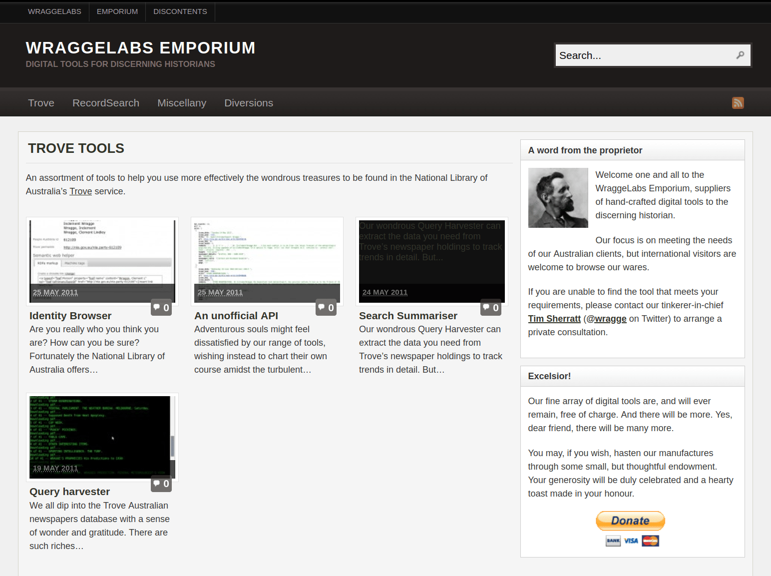The height and width of the screenshot is (576, 771).
Task: Click A word from the proprietor heading
Action: coord(585,150)
